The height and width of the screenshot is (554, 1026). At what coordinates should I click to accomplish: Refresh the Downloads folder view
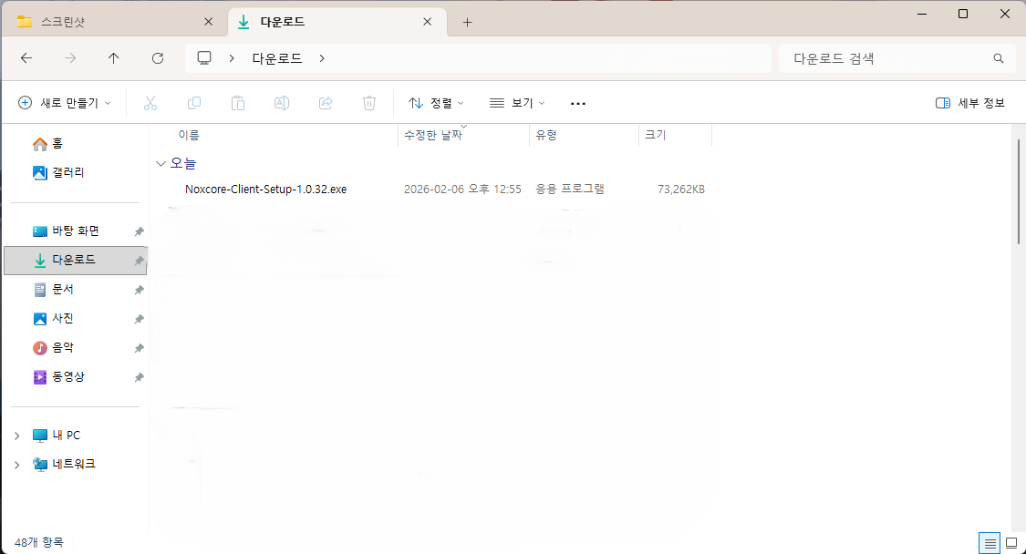[158, 58]
